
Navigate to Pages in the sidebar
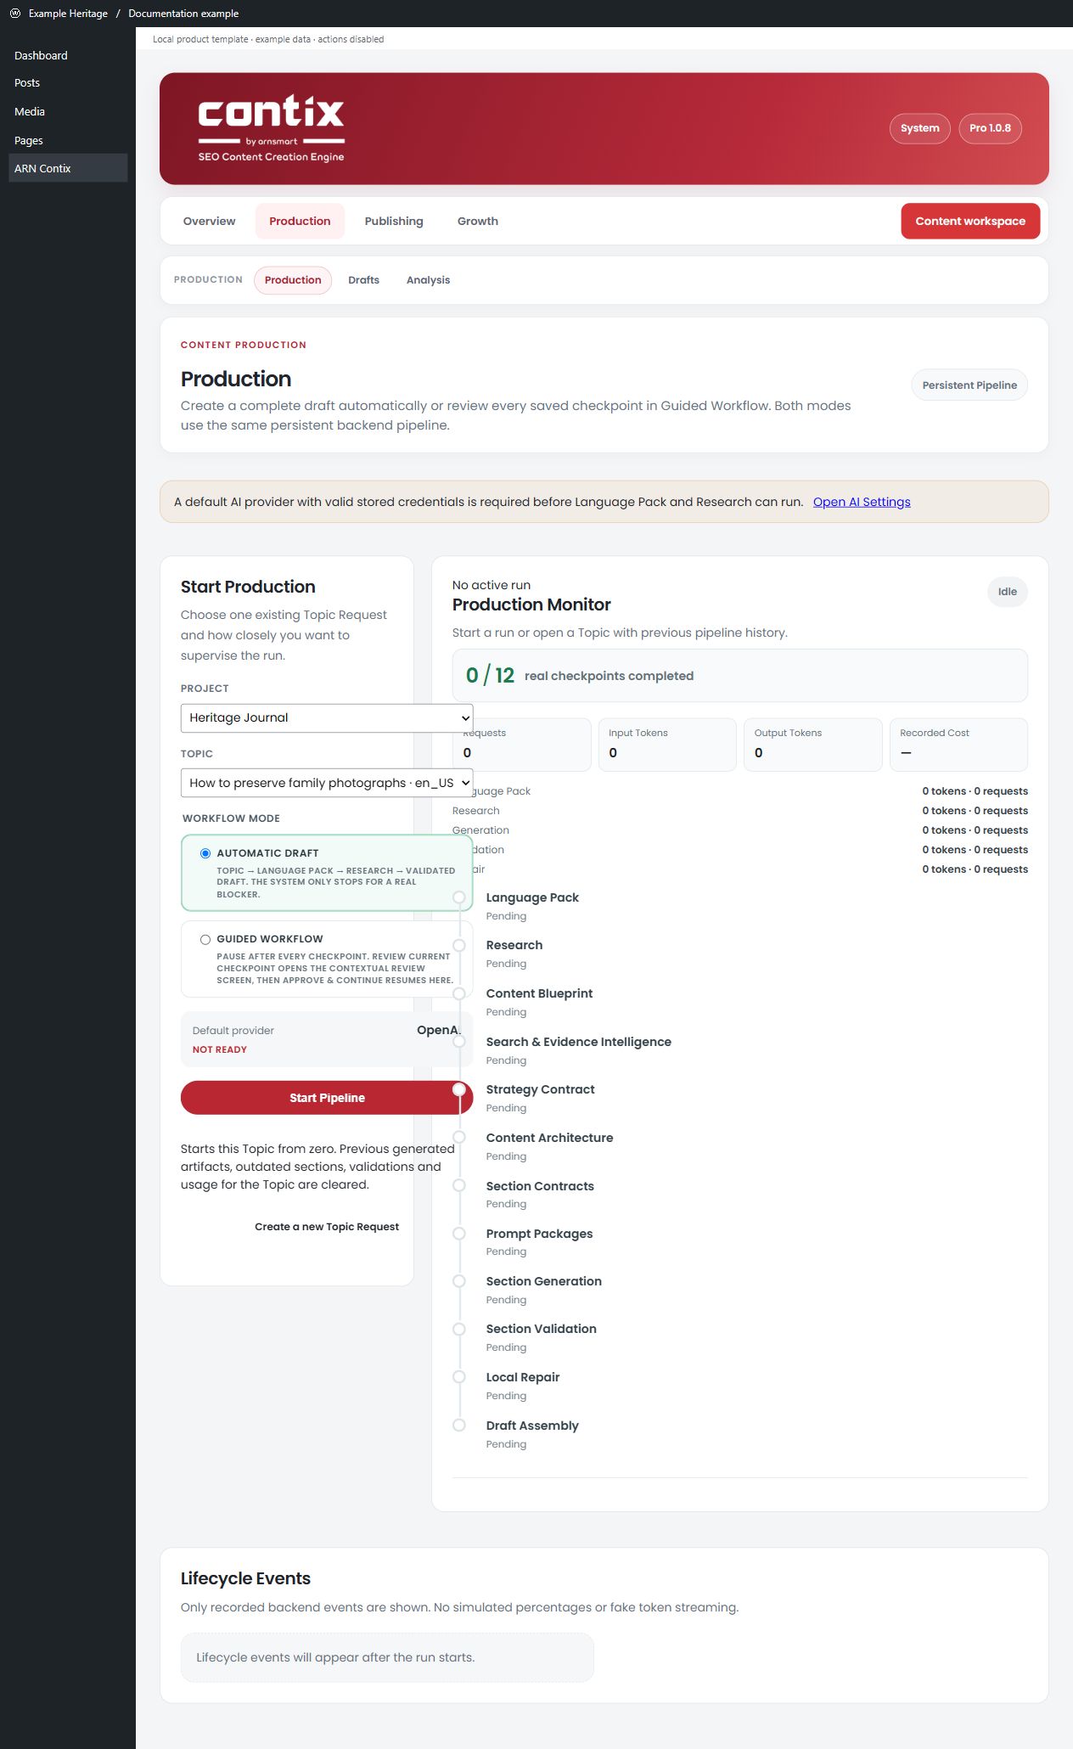tap(29, 140)
